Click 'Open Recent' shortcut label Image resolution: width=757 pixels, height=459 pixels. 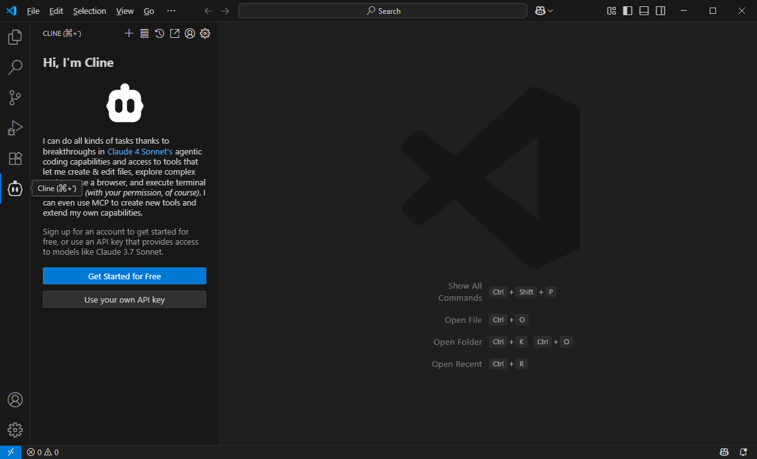[x=457, y=364]
